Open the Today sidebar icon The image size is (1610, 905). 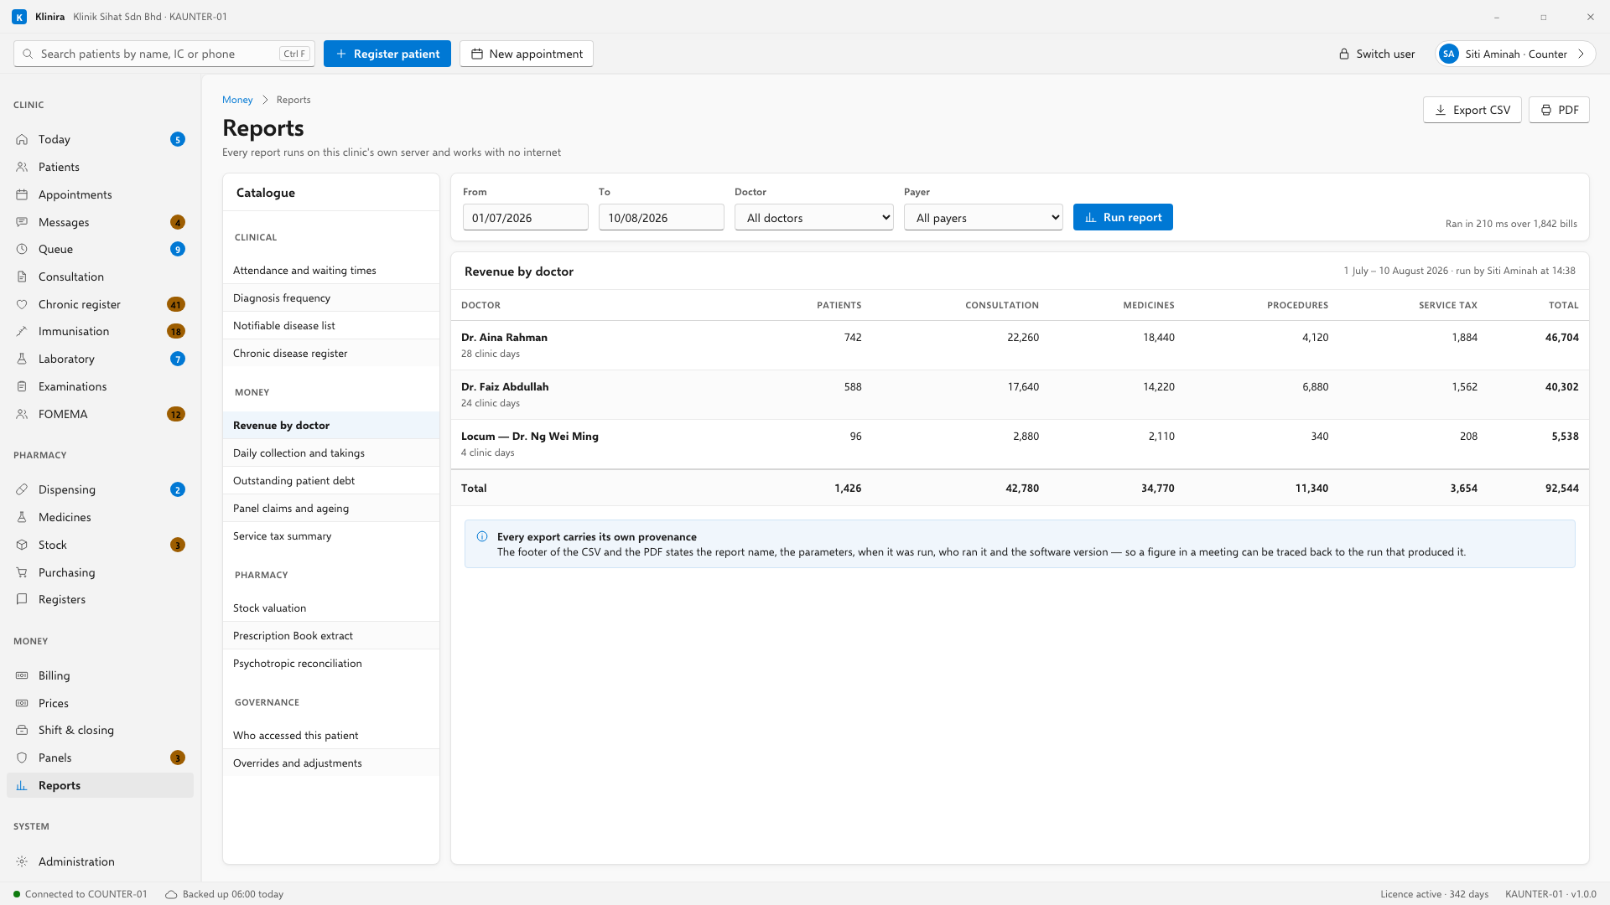[22, 139]
